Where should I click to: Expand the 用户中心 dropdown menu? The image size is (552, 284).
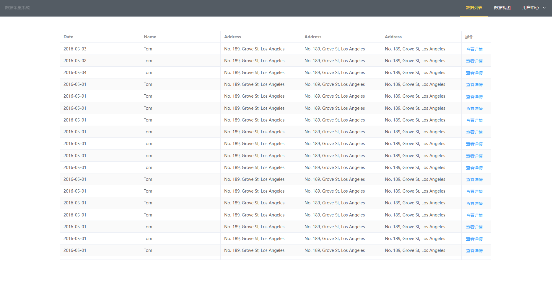click(x=530, y=8)
